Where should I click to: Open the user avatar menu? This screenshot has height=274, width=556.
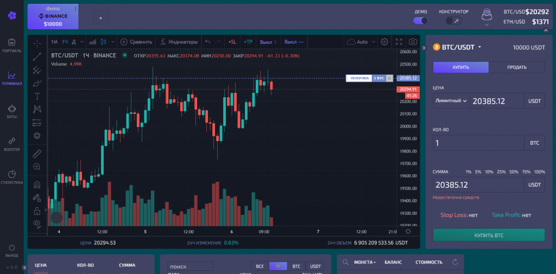pos(486,17)
